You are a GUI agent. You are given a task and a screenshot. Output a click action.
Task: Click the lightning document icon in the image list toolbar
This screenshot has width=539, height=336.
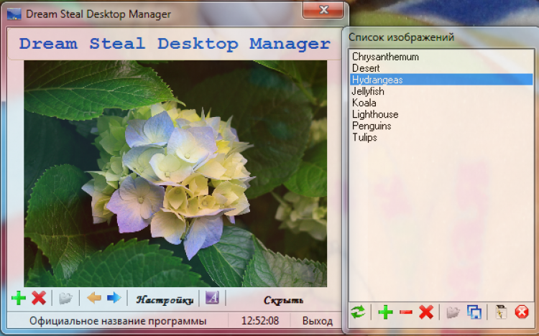pyautogui.click(x=501, y=312)
